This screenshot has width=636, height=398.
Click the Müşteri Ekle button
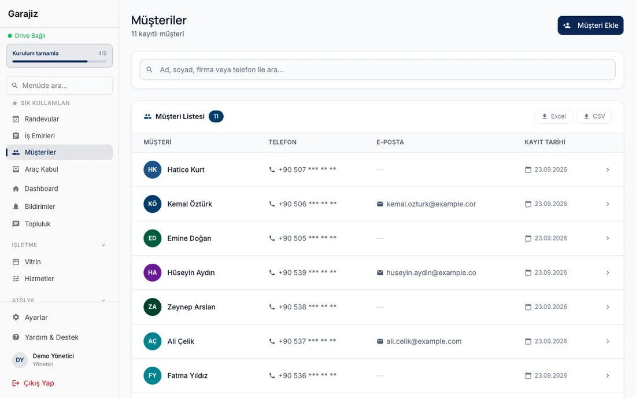coord(590,25)
